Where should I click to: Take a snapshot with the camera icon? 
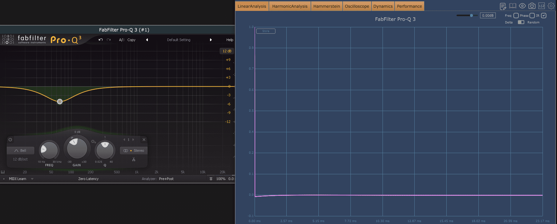tap(532, 6)
